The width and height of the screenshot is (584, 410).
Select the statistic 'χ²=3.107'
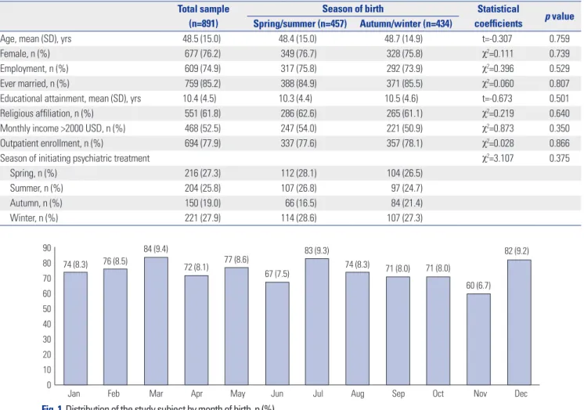click(x=498, y=158)
